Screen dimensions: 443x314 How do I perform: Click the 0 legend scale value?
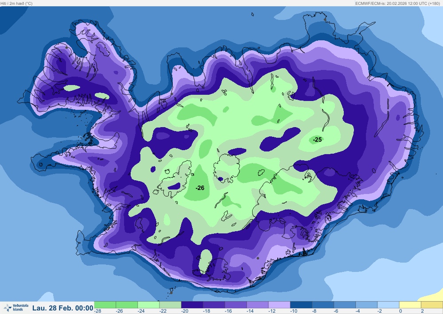[x=400, y=311]
